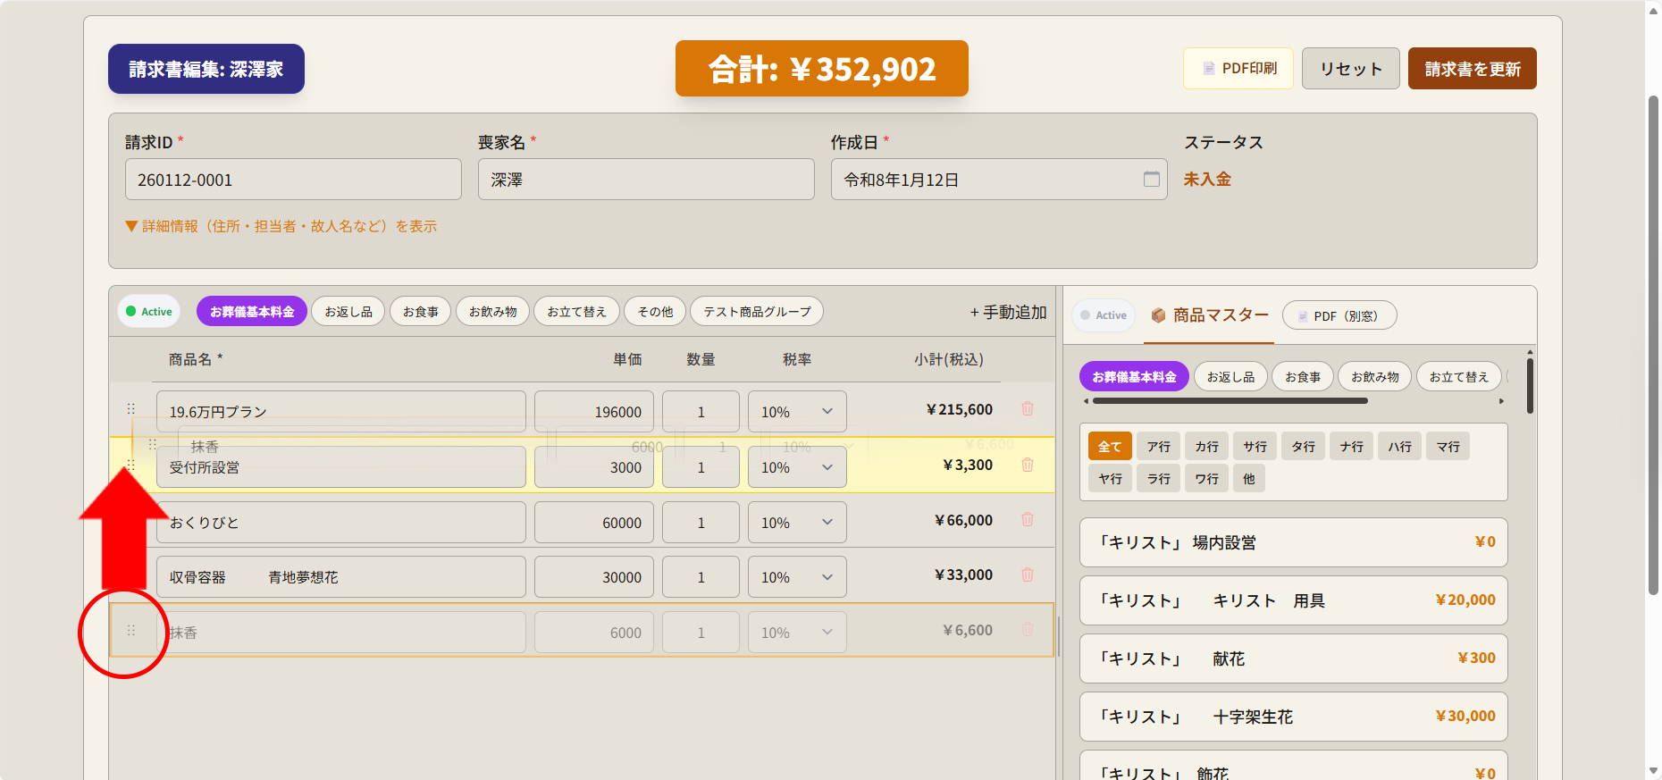
Task: Expand 詳細情報 details section
Action: coord(281,227)
